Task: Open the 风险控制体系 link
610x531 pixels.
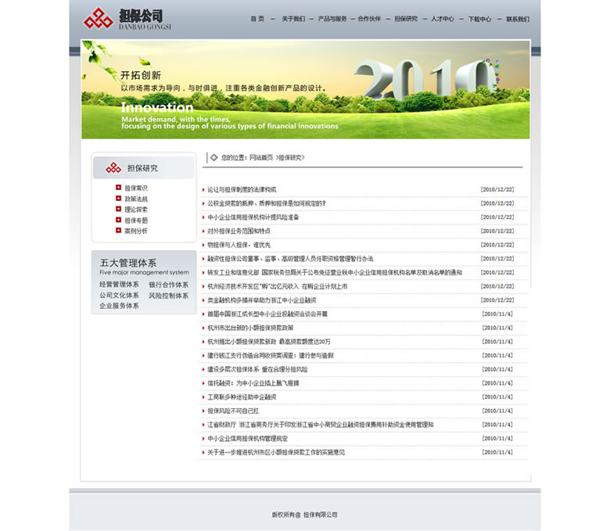Action: (168, 296)
